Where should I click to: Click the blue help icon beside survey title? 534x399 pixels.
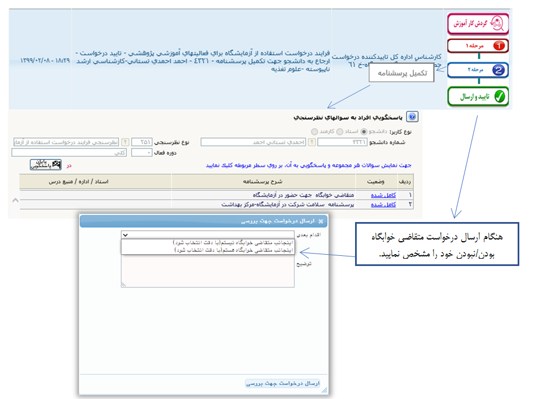click(x=412, y=117)
